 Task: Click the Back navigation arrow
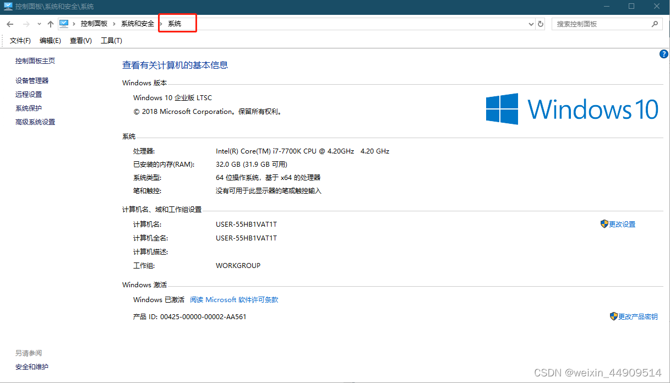point(10,24)
